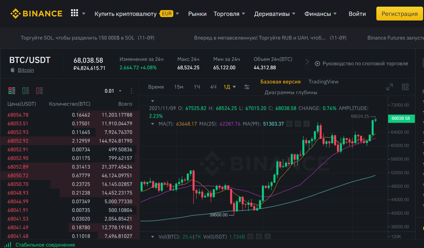Switch chart to TradingView tab
424x248 pixels.
click(x=323, y=82)
